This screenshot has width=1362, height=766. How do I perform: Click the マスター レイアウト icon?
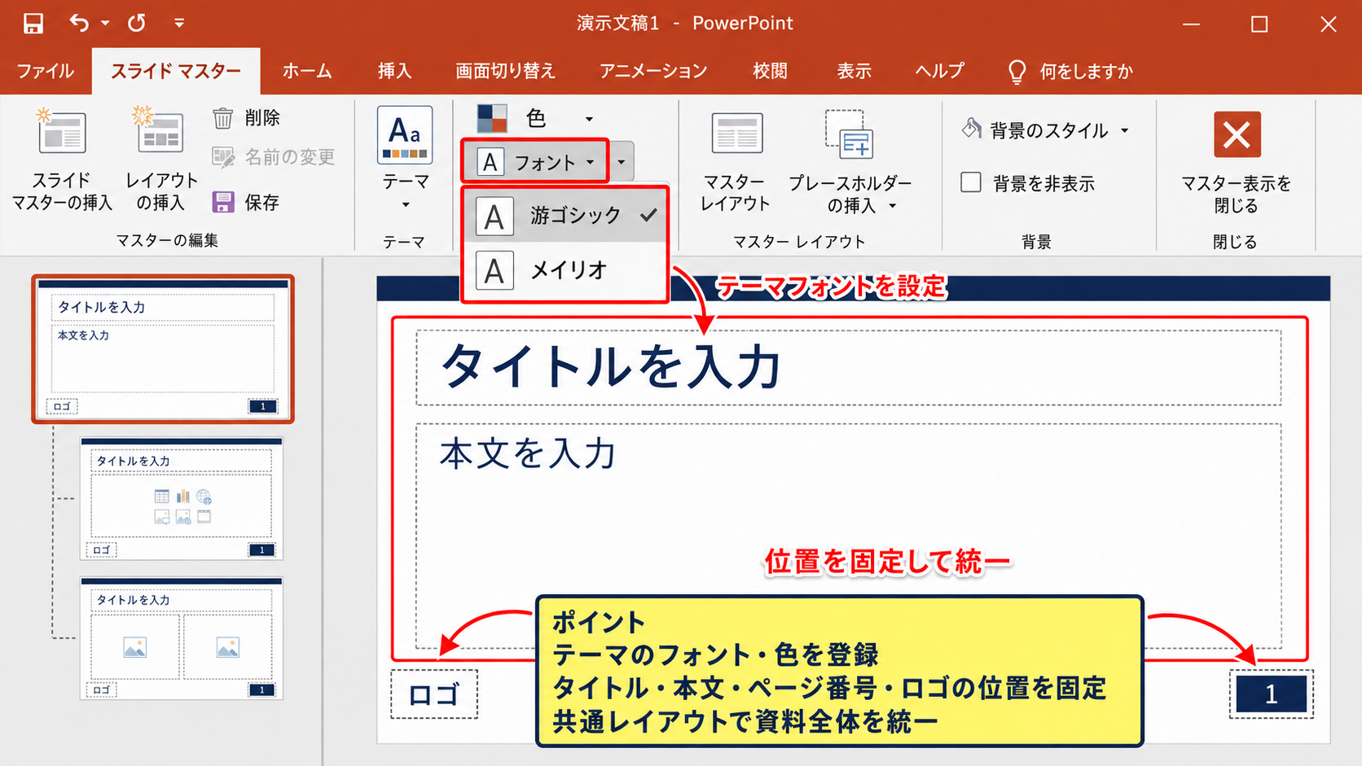736,134
